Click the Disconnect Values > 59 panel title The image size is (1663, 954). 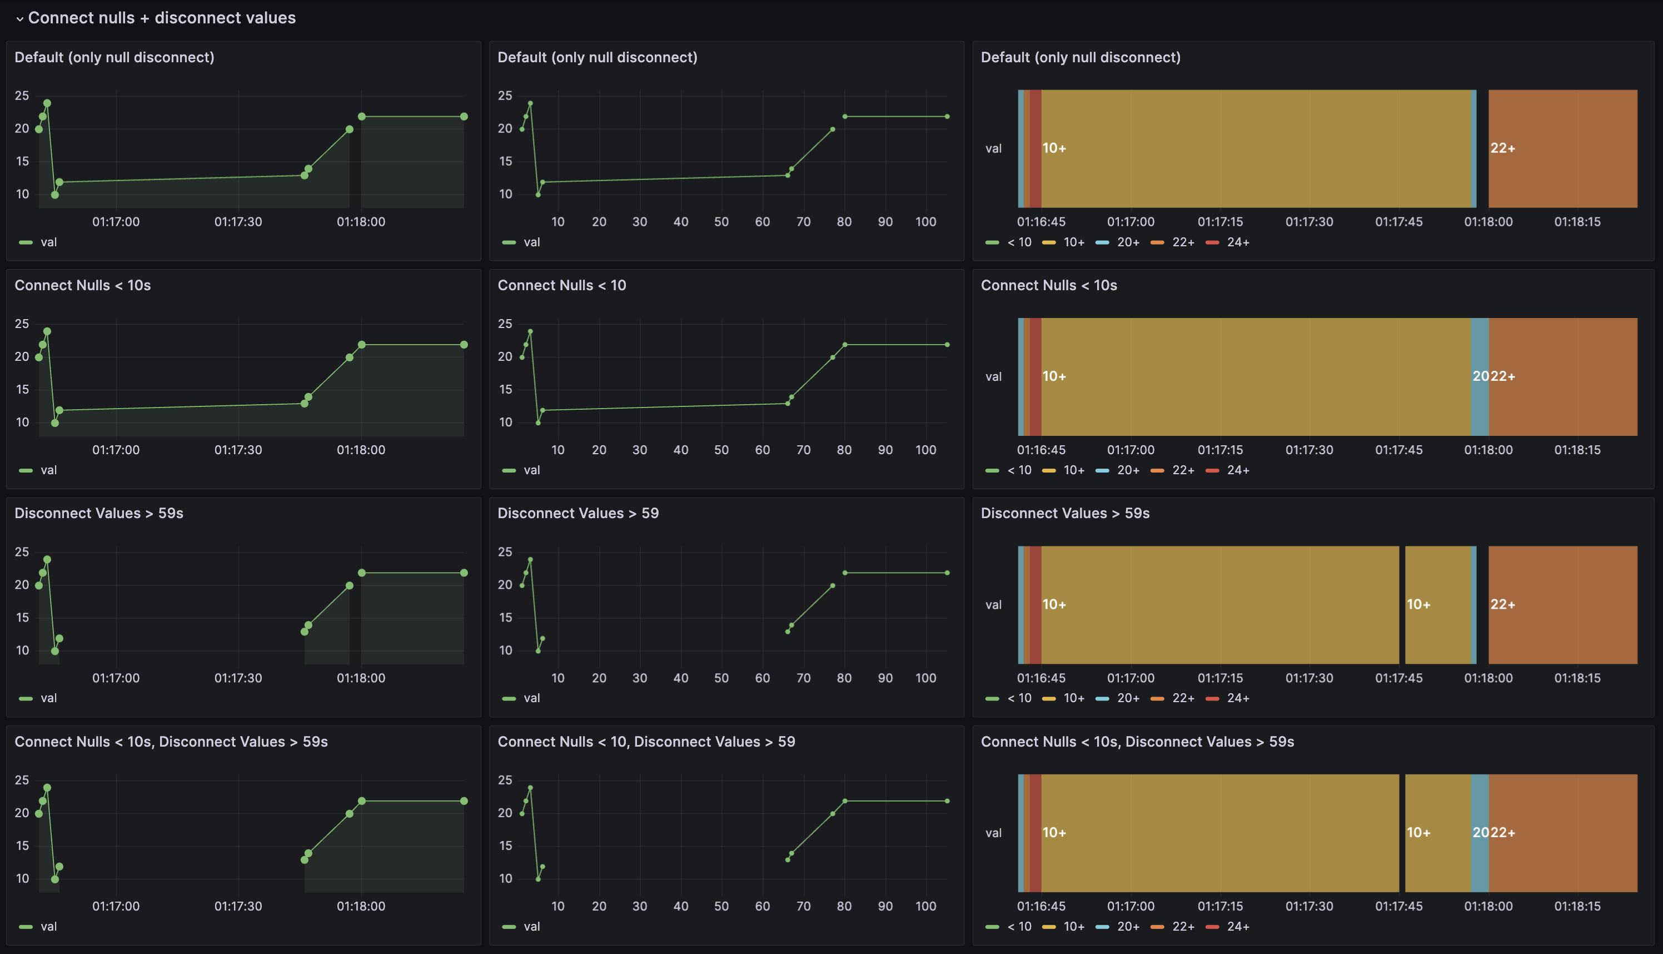pos(579,513)
